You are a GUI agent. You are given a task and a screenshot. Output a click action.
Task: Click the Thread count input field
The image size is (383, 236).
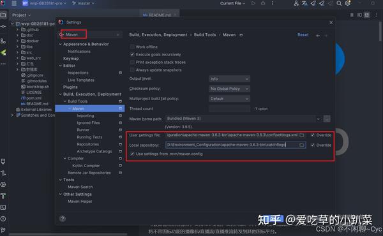pos(230,109)
